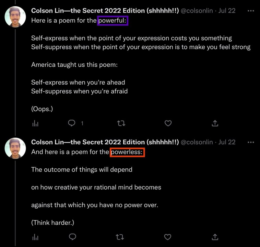Screen dimensions: 260x247
Task: Reply to the powerful poem tweet
Action: (x=72, y=123)
